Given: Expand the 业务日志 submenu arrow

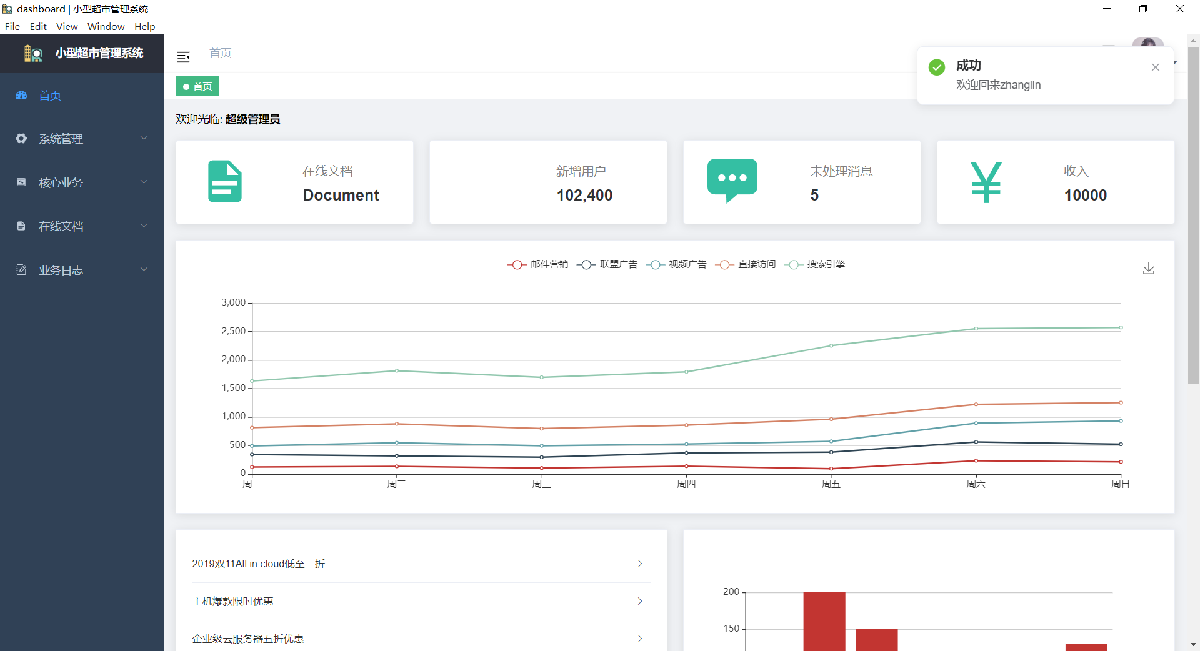Looking at the screenshot, I should 144,269.
